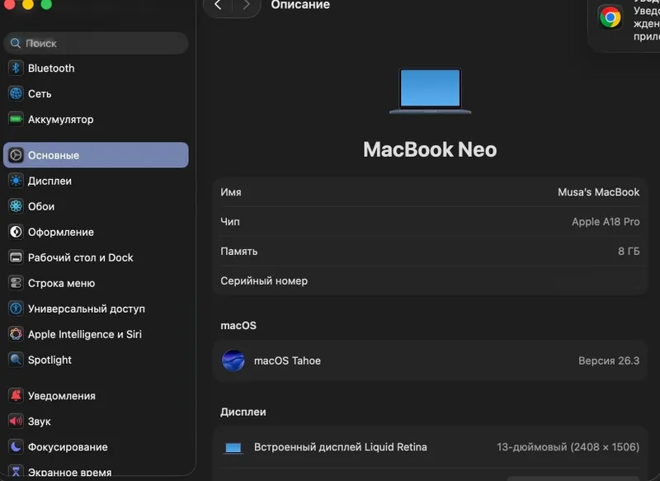Click the yellow minimize window button
Screen dimensions: 660x481
28,4
